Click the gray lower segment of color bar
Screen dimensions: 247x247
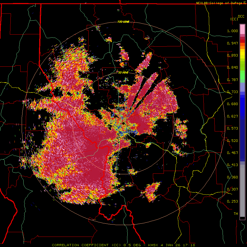click(x=242, y=191)
